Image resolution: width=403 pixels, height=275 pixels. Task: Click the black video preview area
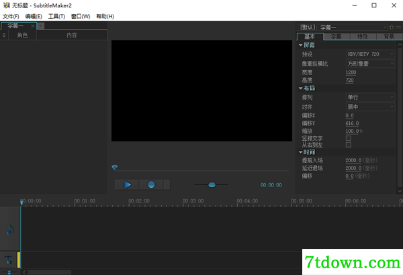(201, 91)
